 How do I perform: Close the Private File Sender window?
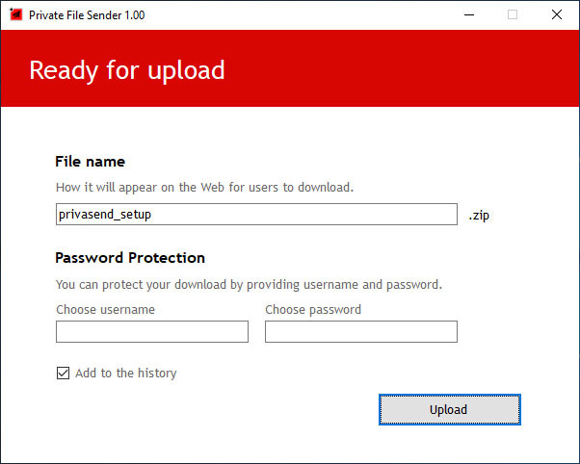pos(557,14)
